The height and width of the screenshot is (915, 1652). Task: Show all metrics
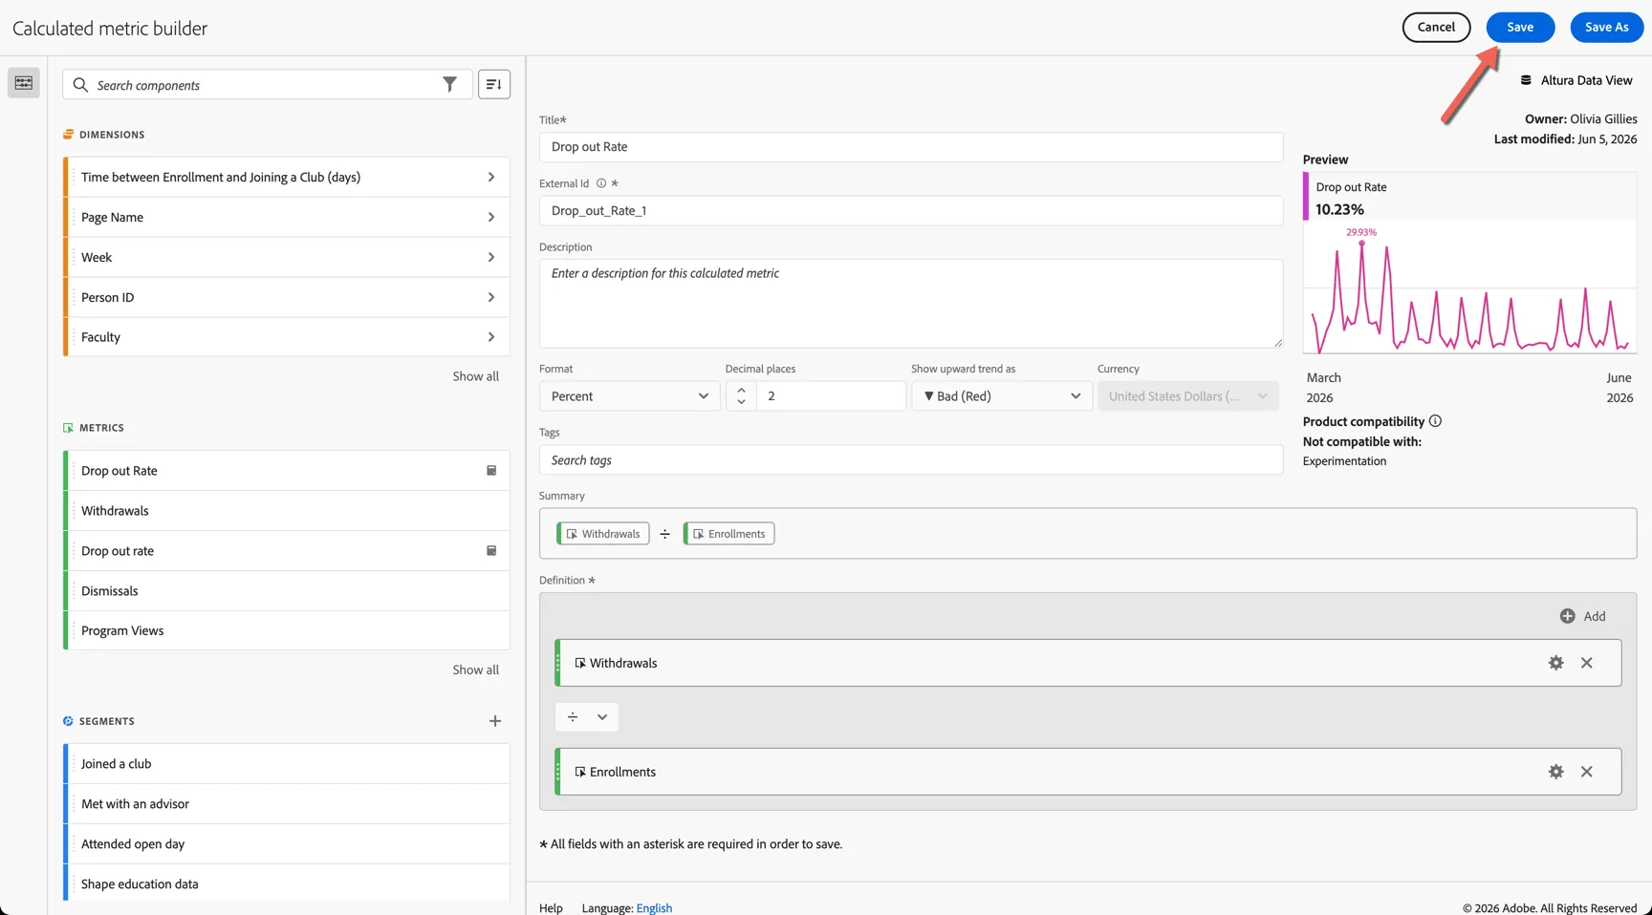pyautogui.click(x=475, y=670)
